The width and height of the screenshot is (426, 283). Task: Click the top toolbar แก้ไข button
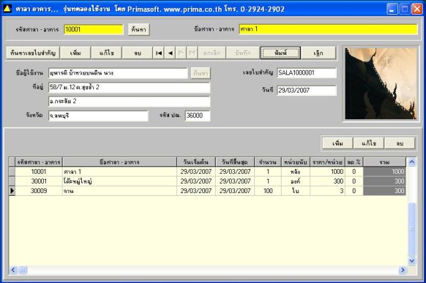(x=106, y=53)
